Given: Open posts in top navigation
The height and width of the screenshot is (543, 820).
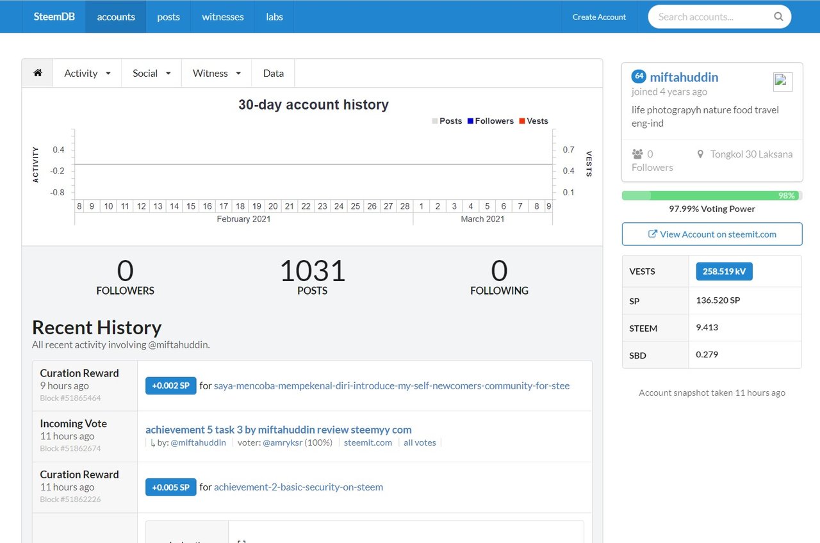Looking at the screenshot, I should (168, 17).
